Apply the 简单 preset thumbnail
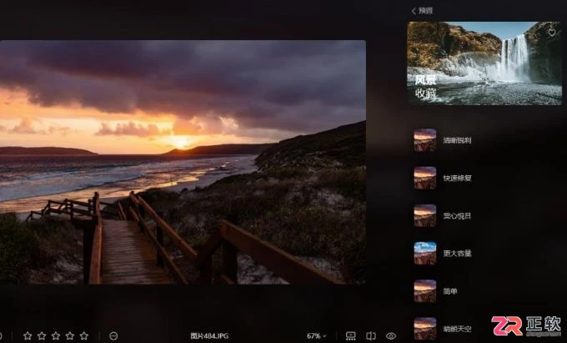 pos(425,291)
